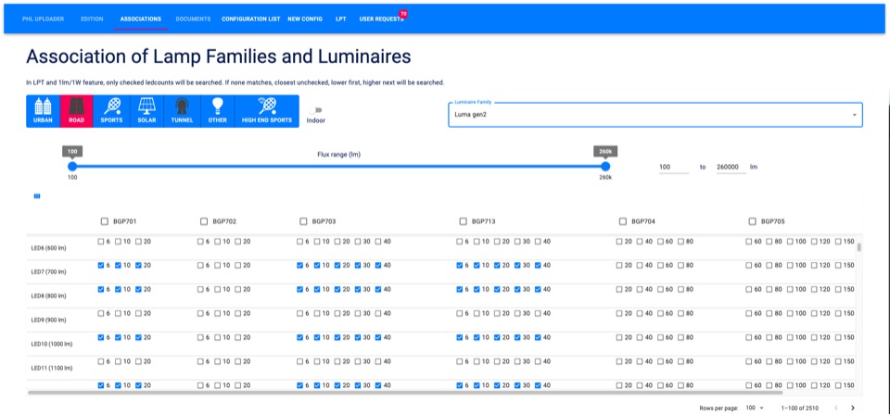Check the 6 checkbox under BGP702 in LED8 row
The width and height of the screenshot is (890, 414).
200,289
